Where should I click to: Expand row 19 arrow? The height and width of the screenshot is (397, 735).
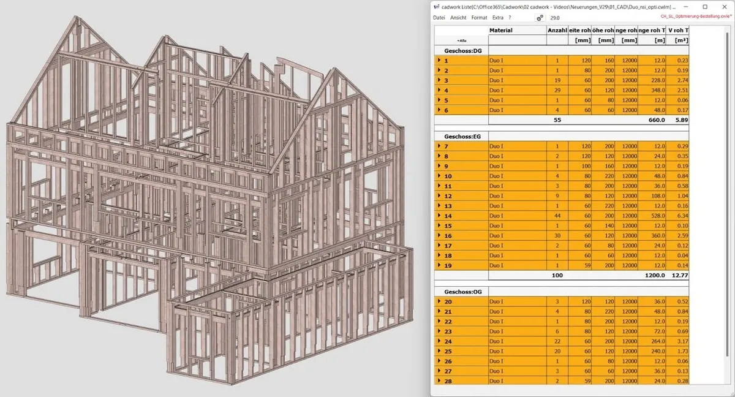pos(439,265)
